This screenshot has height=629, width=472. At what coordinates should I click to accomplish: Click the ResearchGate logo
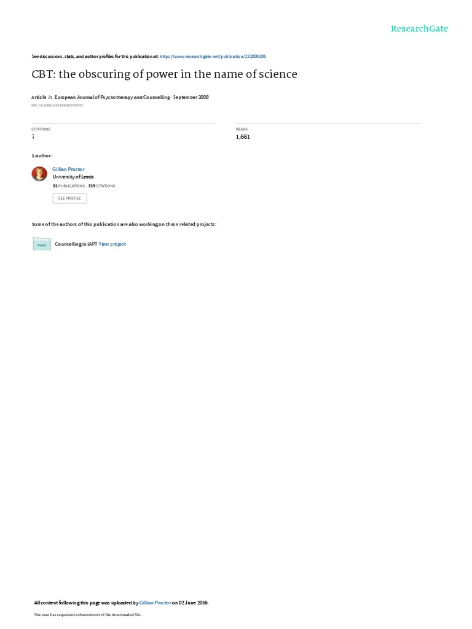coord(419,28)
